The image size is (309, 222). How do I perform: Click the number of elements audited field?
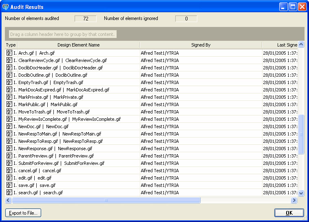coord(86,18)
